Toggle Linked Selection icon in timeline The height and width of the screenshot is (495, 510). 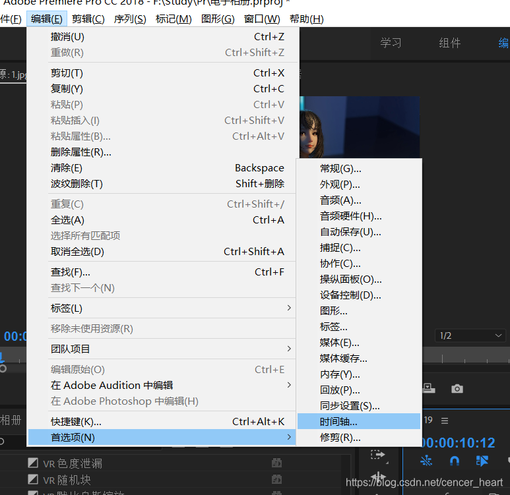tap(482, 461)
